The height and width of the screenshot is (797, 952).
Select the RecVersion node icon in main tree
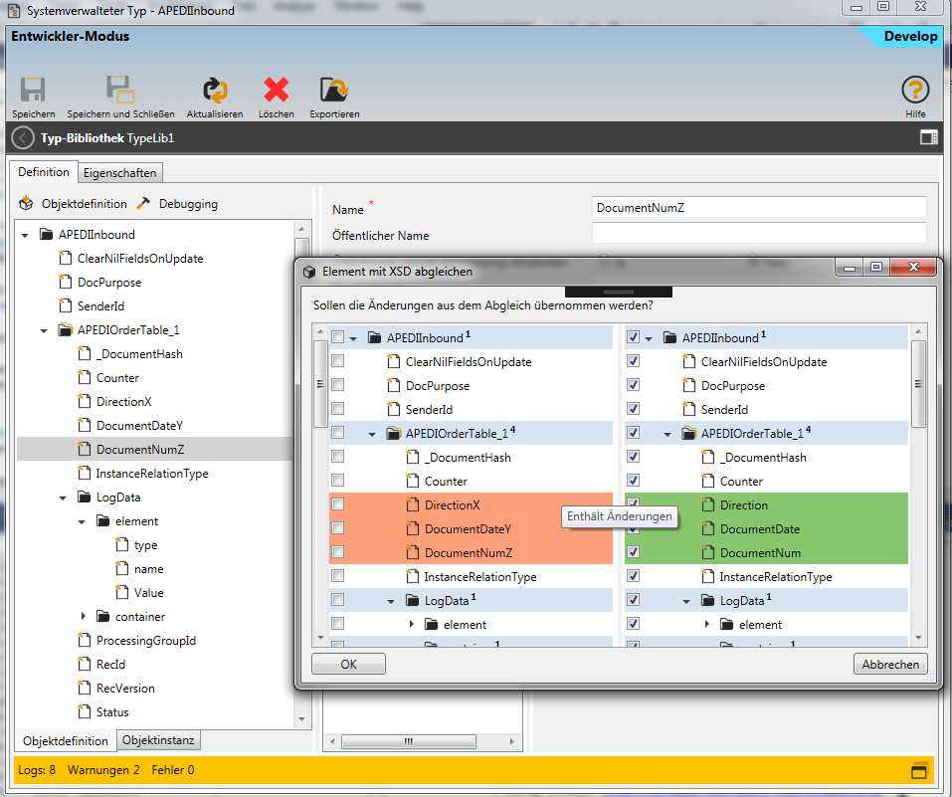tap(85, 688)
